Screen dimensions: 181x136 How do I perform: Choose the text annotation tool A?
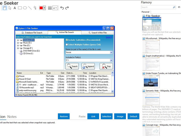(15, 8)
